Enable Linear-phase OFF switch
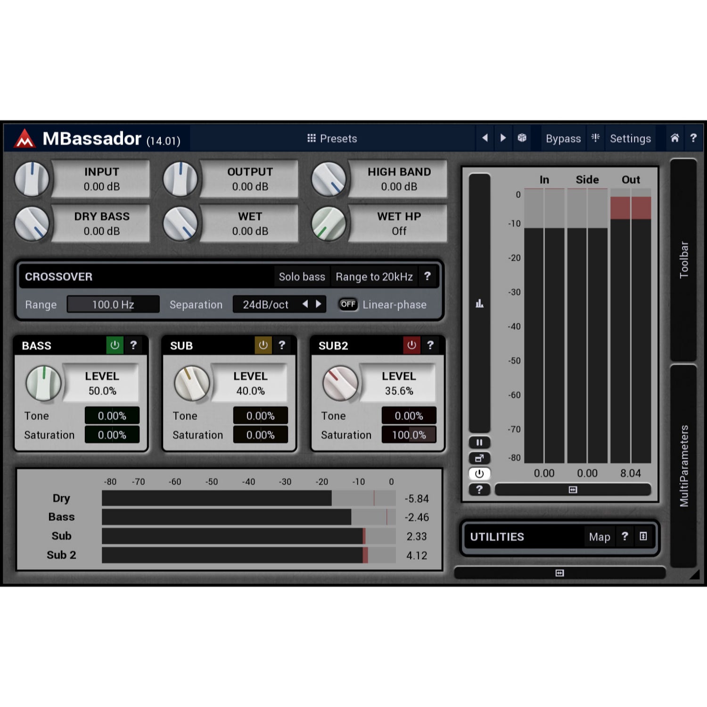This screenshot has height=707, width=707. point(348,304)
